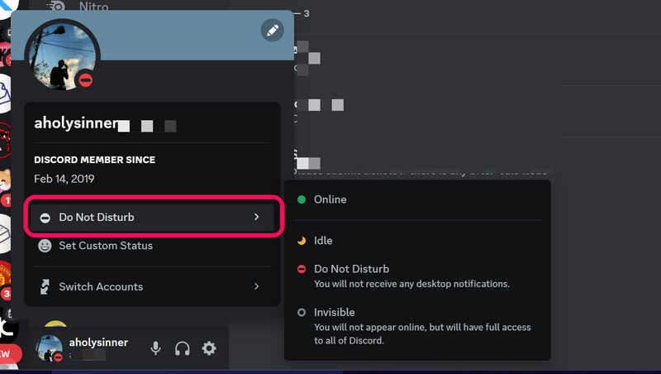The height and width of the screenshot is (374, 661).
Task: Click the aholysinner username in profile card
Action: [x=75, y=123]
